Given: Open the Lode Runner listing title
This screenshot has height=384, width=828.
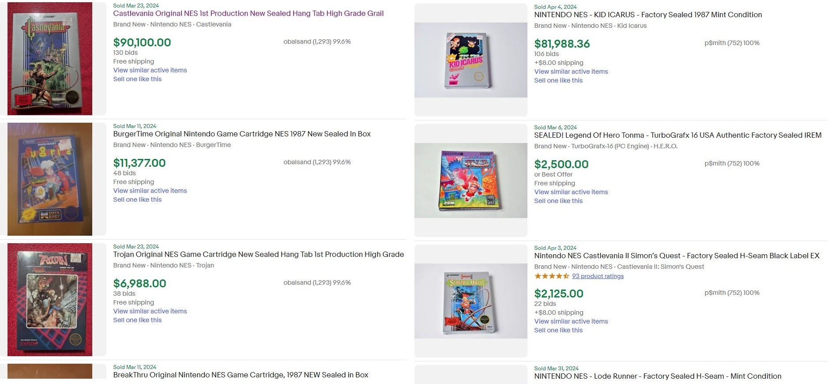Looking at the screenshot, I should point(658,376).
